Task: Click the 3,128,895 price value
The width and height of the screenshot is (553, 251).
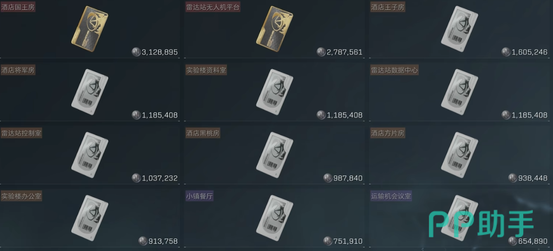Action: point(160,52)
